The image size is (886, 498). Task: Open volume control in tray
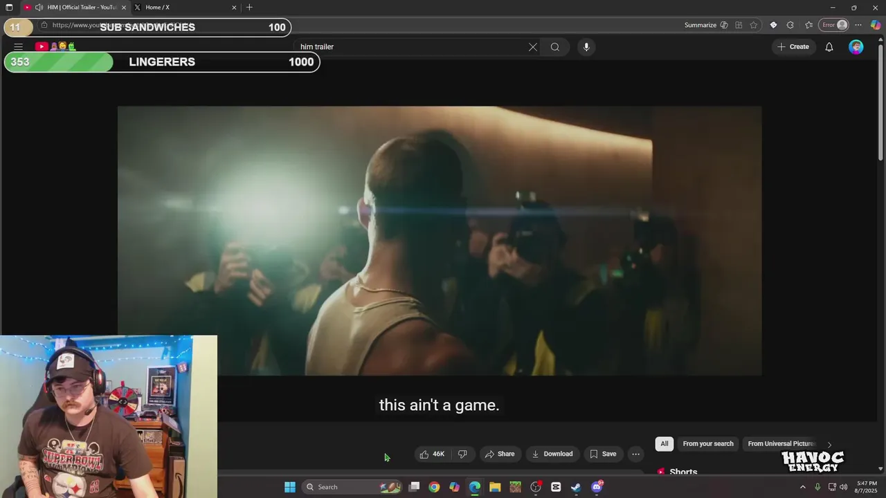point(844,487)
